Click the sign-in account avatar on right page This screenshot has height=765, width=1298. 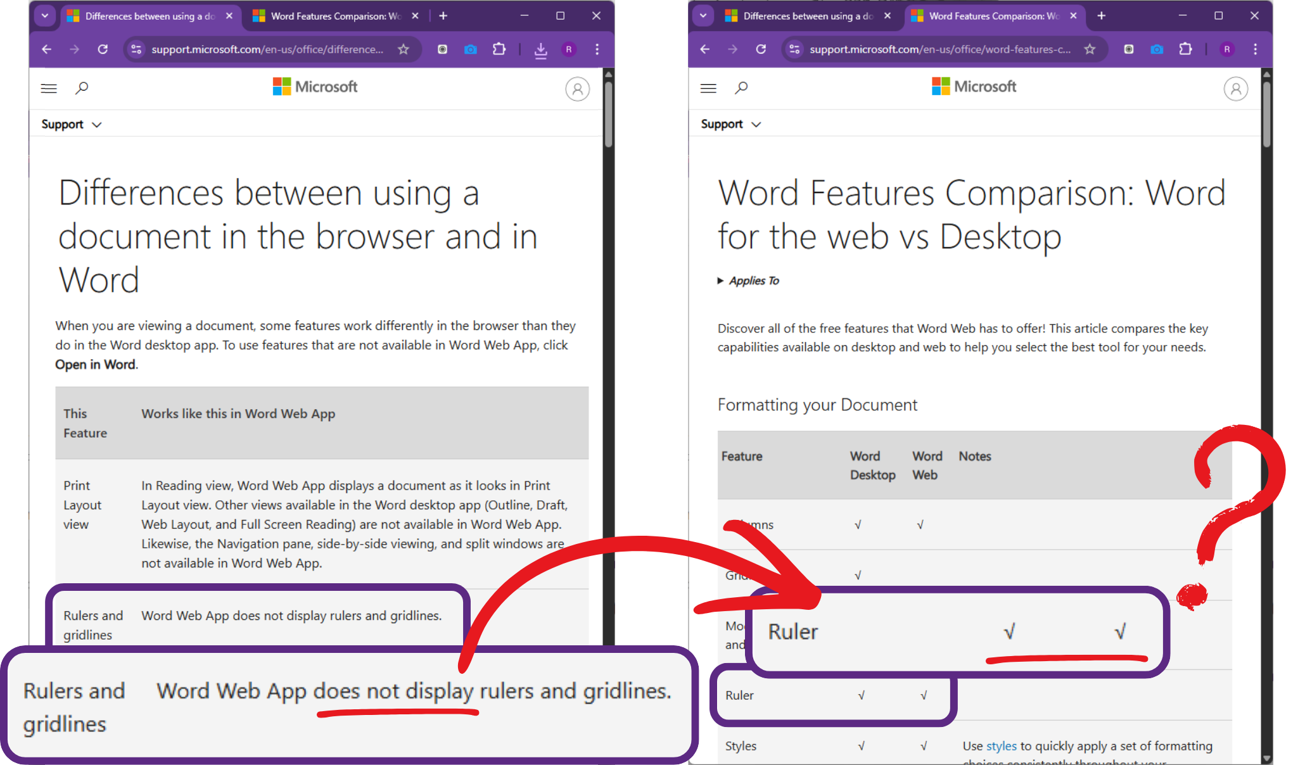coord(1235,89)
